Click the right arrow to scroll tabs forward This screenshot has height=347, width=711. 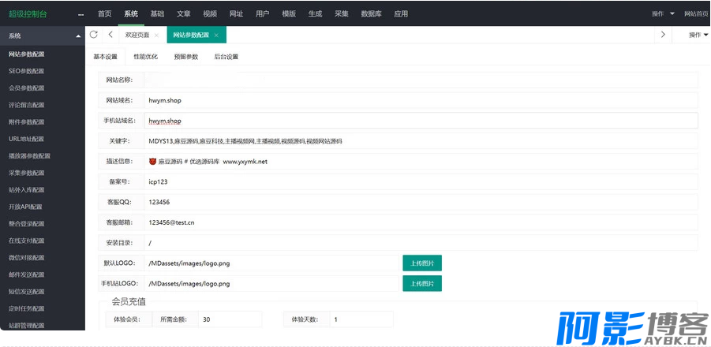coord(663,35)
